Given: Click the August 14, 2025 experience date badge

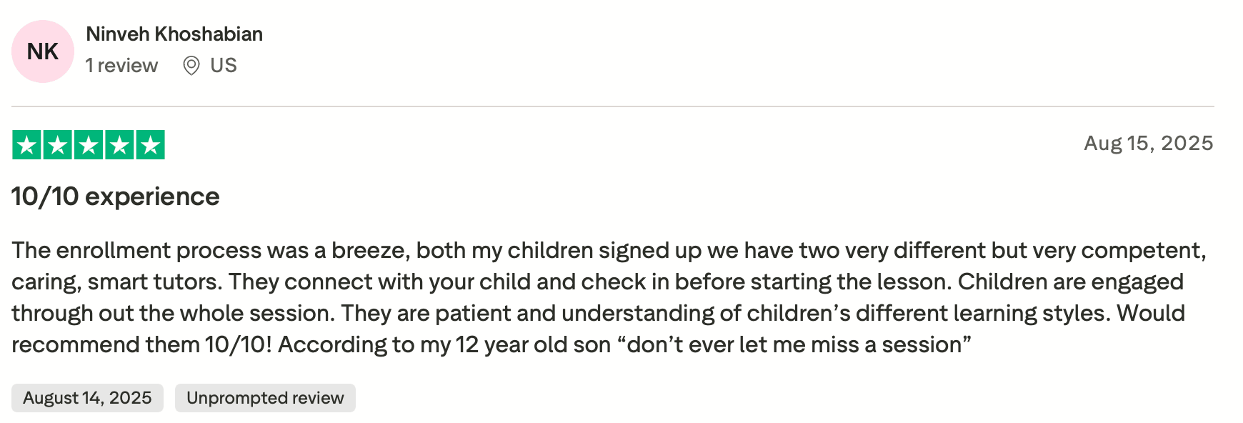Looking at the screenshot, I should tap(87, 398).
